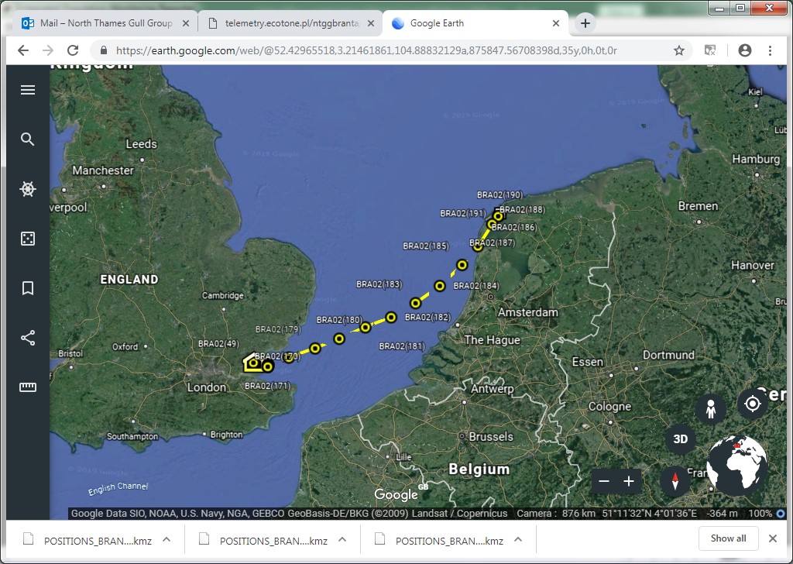Viewport: 793px width, 564px height.
Task: Click the BRA02(188) track label
Action: (x=523, y=209)
